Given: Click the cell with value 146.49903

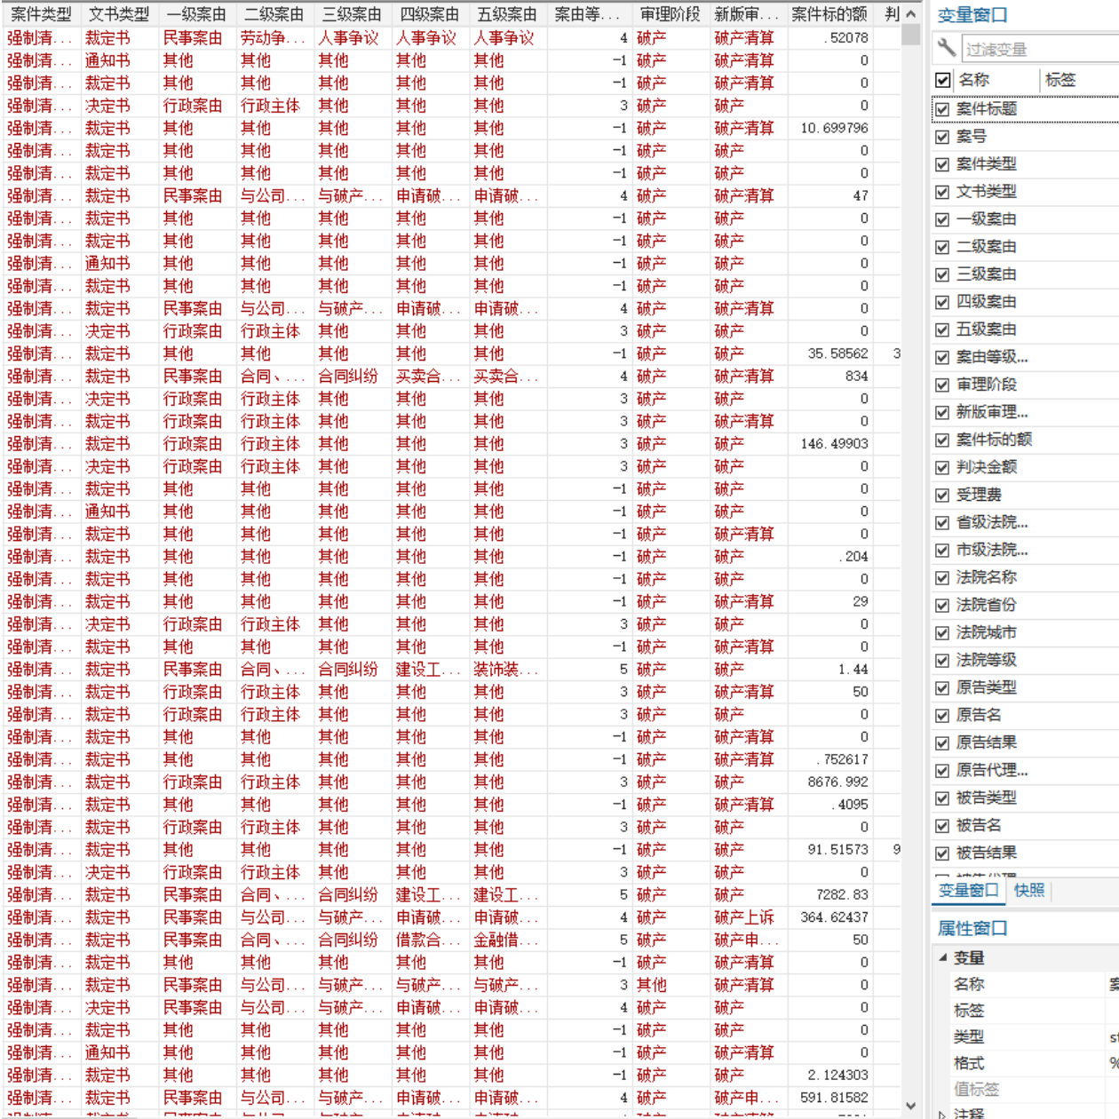Looking at the screenshot, I should tap(829, 444).
